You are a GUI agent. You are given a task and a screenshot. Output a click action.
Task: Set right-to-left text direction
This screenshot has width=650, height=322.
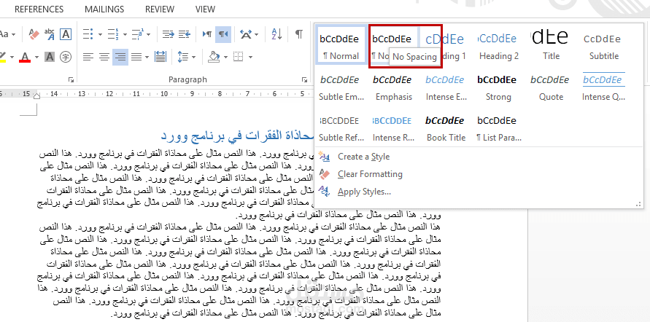click(223, 34)
